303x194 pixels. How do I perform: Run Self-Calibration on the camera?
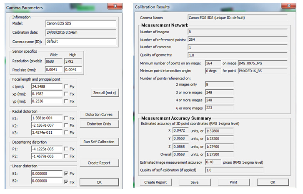tap(102, 142)
